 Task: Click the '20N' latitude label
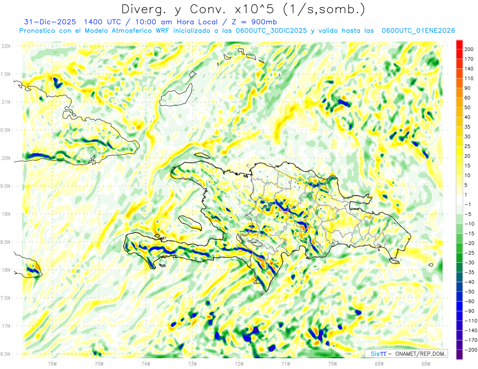click(x=6, y=158)
